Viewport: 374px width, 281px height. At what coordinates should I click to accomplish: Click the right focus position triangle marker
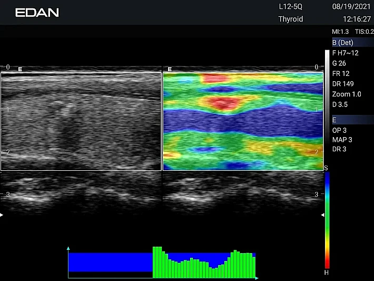point(323,215)
